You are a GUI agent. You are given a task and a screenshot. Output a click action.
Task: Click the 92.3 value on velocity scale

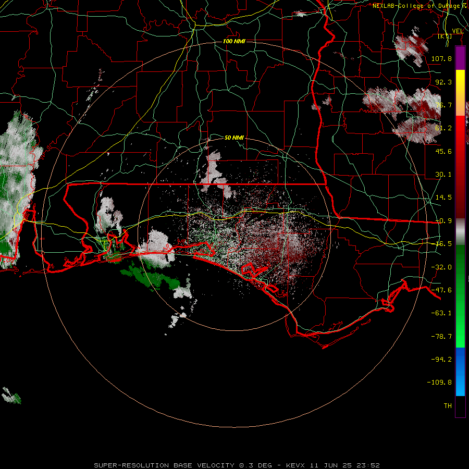[x=443, y=82]
